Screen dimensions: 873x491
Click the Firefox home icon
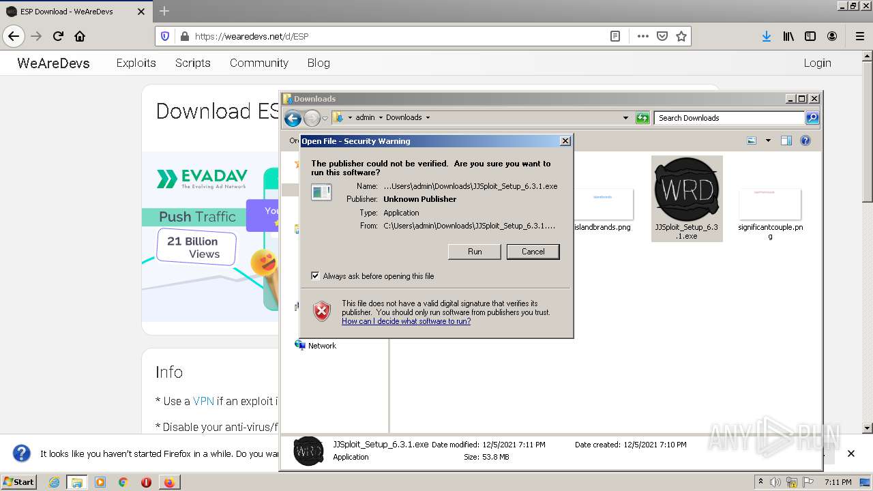tap(80, 36)
